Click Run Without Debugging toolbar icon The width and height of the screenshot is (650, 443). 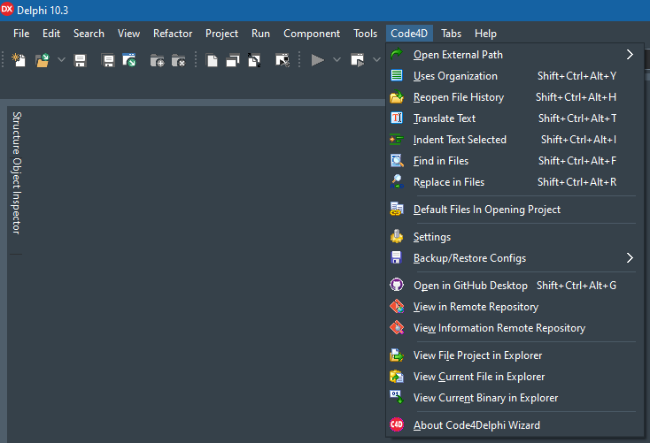tap(358, 60)
